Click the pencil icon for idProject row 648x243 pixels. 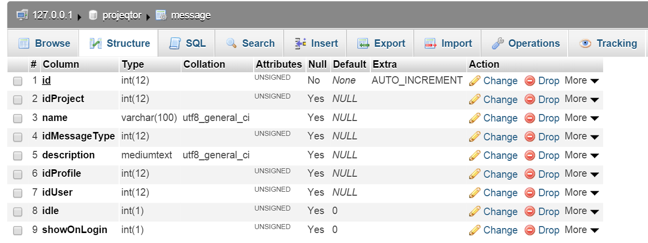point(475,100)
